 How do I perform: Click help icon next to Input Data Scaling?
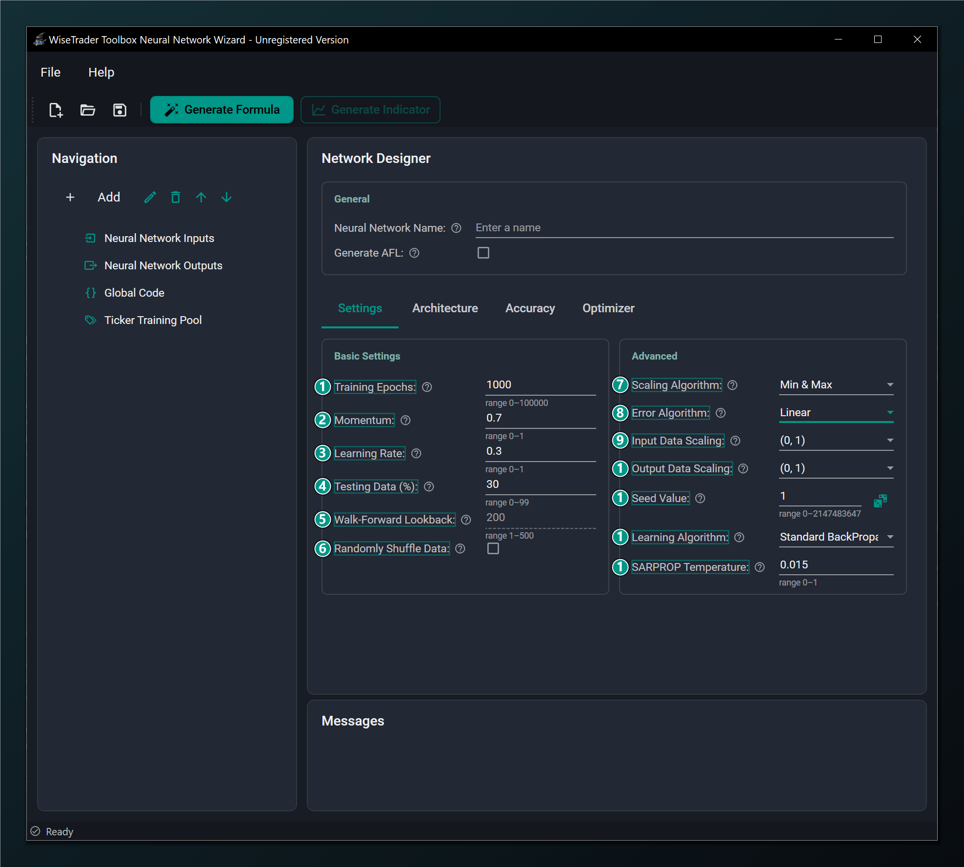(735, 441)
